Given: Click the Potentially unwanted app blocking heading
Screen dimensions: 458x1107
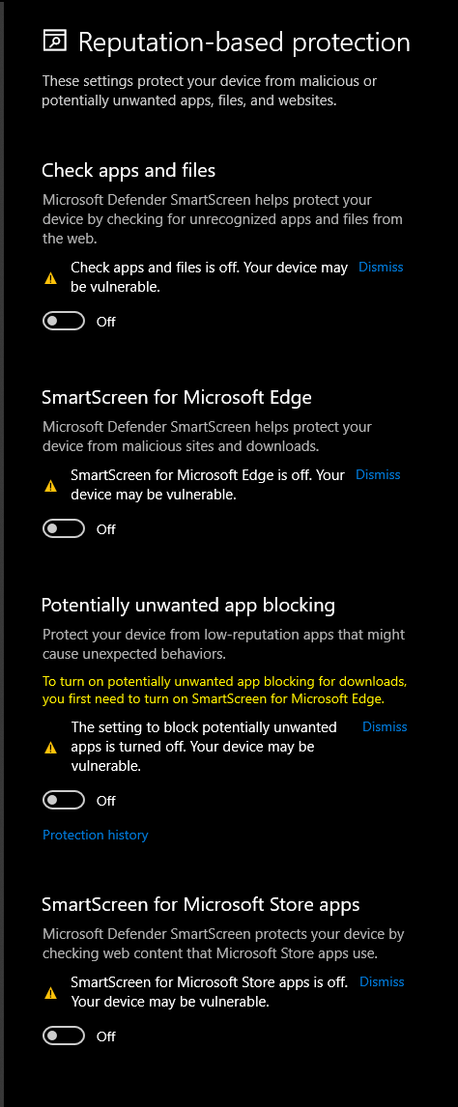Looking at the screenshot, I should pyautogui.click(x=187, y=605).
